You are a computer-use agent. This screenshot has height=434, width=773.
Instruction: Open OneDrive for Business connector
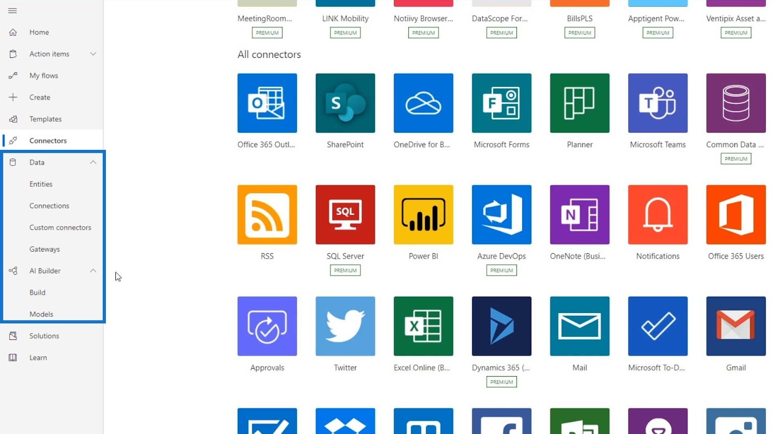(424, 103)
